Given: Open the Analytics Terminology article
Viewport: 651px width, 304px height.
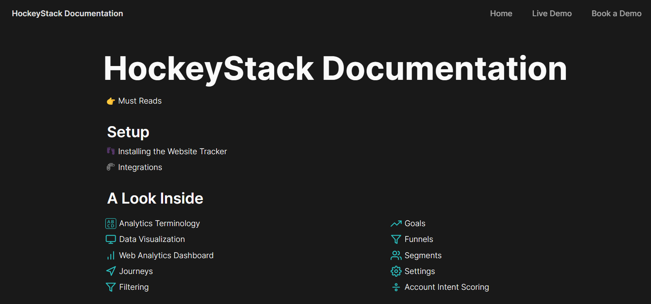Looking at the screenshot, I should [x=159, y=223].
